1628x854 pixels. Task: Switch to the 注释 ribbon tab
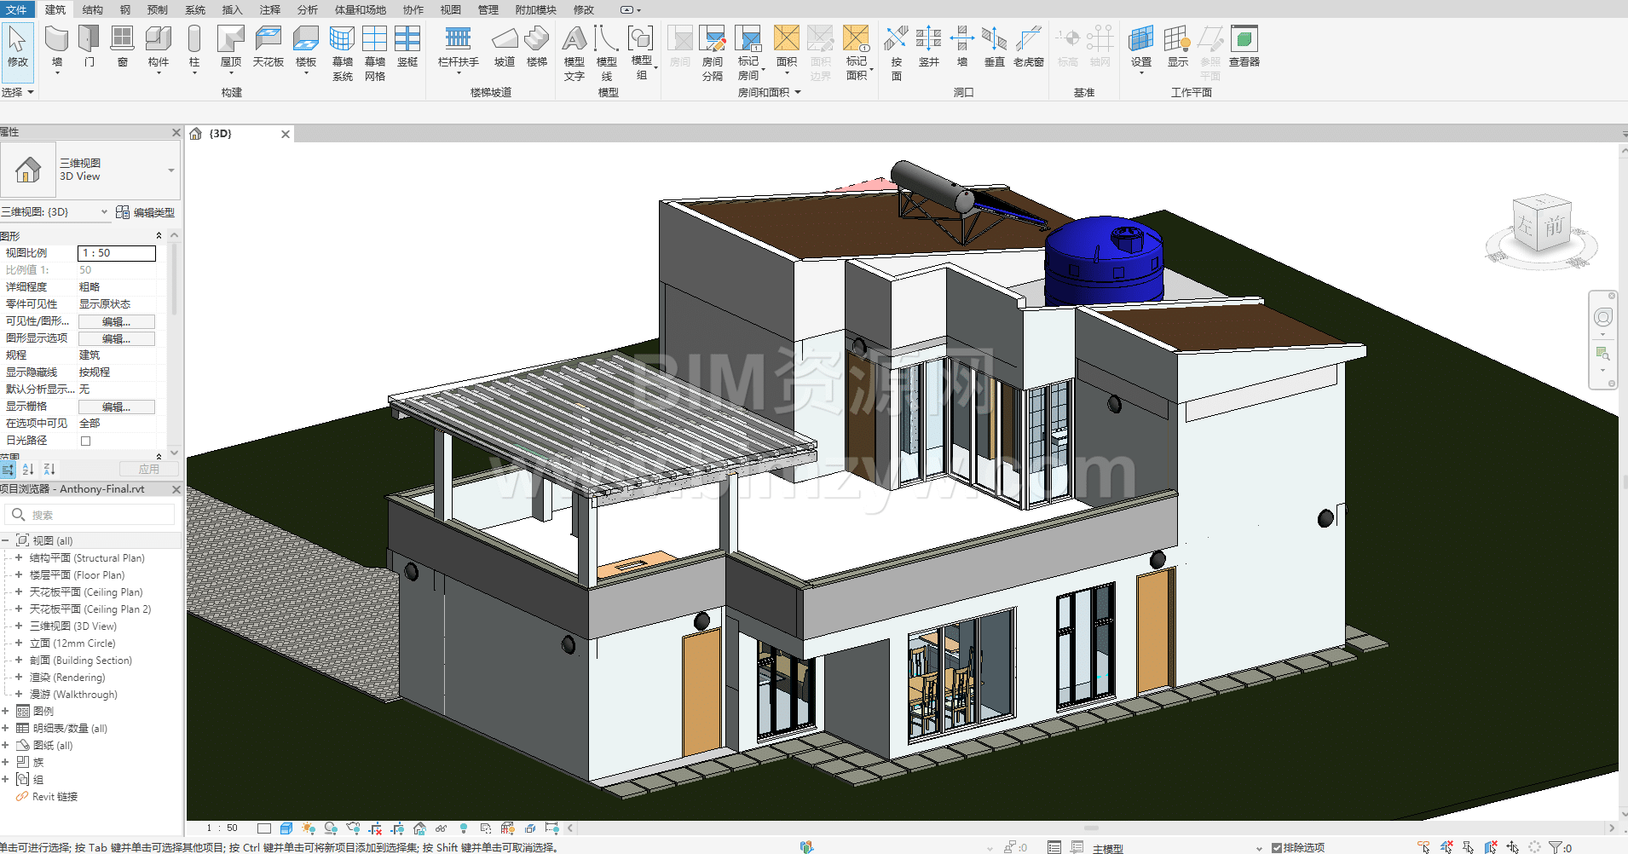click(270, 9)
